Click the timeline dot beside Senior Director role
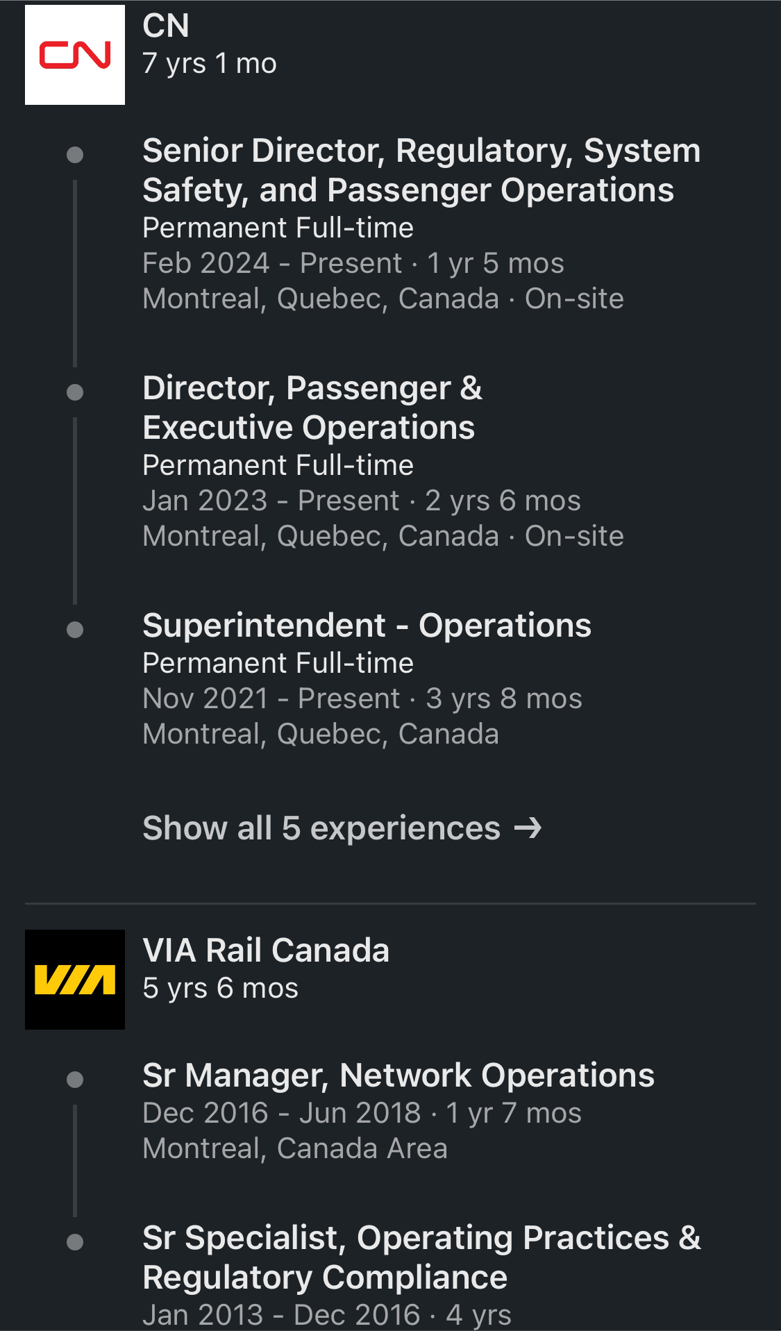The image size is (781, 1331). 75,154
